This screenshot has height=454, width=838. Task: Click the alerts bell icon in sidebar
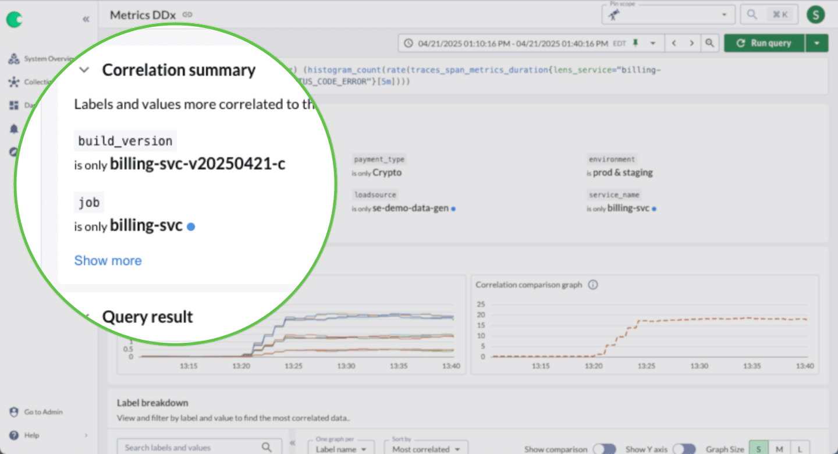coord(14,129)
